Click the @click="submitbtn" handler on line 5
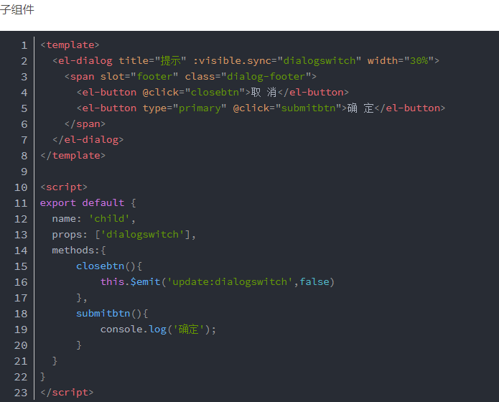The width and height of the screenshot is (499, 402). click(x=287, y=108)
